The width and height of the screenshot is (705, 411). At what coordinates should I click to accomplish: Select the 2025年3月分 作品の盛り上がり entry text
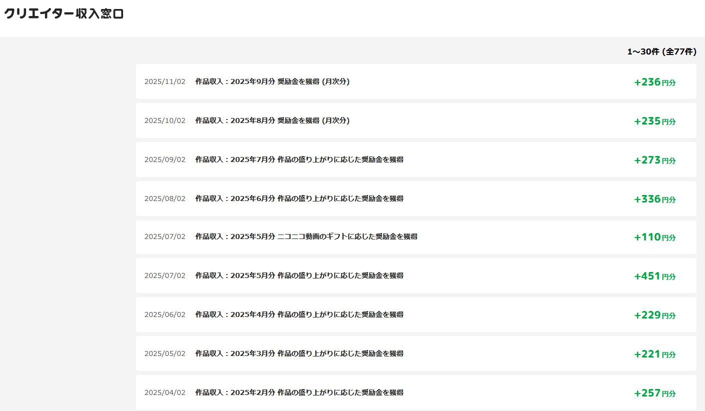tap(299, 353)
